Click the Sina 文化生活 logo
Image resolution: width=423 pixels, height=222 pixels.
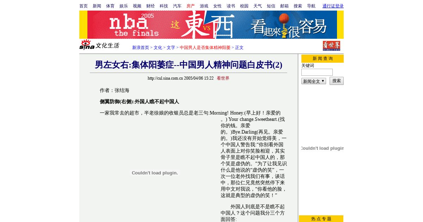[x=99, y=45]
